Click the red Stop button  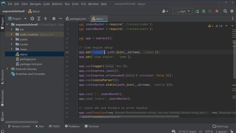[217, 11]
